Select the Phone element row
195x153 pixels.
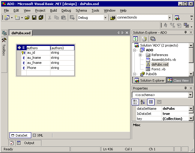pyautogui.click(x=48, y=68)
